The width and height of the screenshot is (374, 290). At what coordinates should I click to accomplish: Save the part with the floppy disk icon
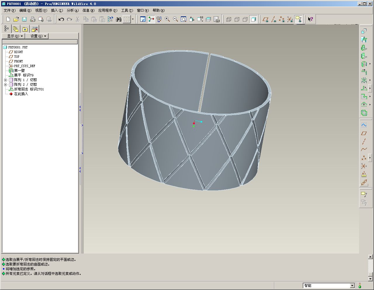[x=25, y=19]
